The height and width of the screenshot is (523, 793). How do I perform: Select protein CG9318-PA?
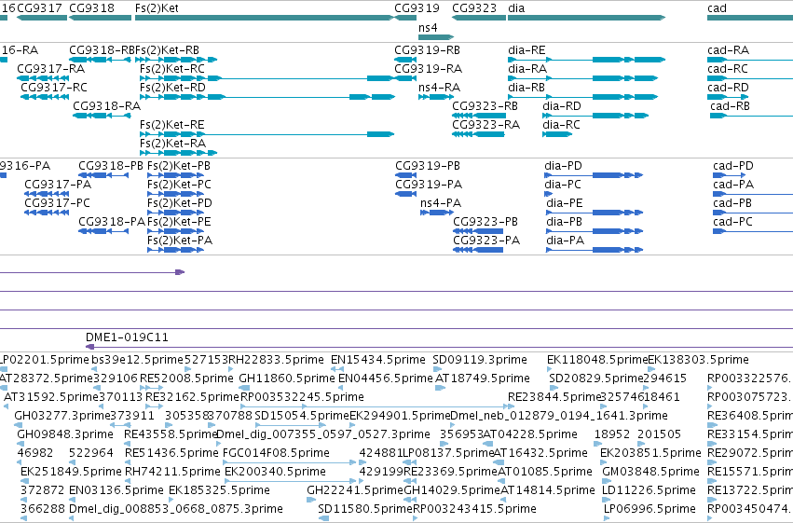coord(112,222)
